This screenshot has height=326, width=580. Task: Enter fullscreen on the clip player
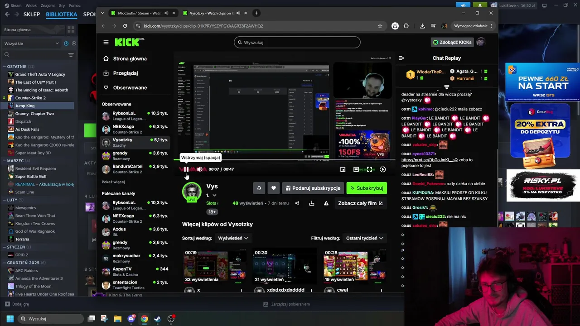370,169
